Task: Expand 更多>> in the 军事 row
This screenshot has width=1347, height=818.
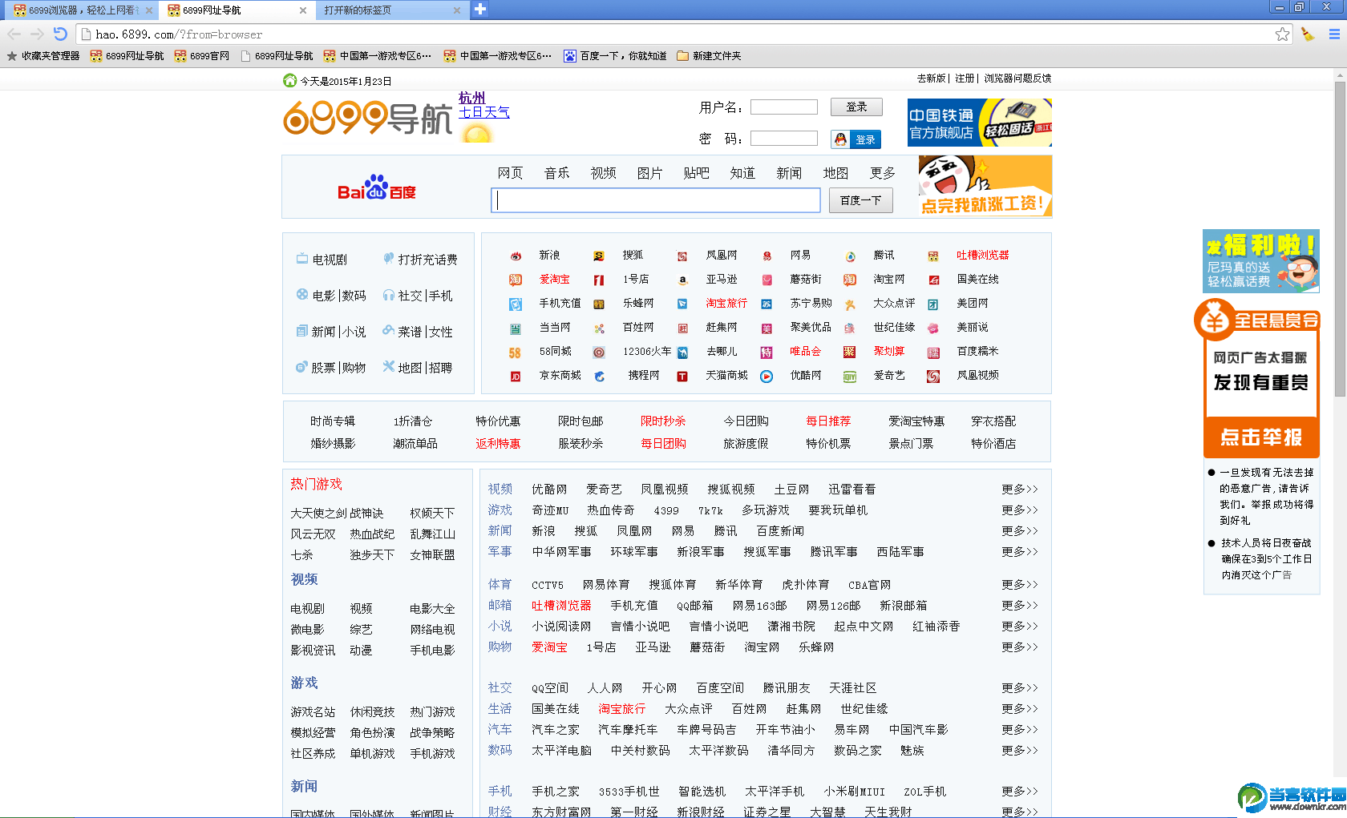Action: [x=1019, y=552]
